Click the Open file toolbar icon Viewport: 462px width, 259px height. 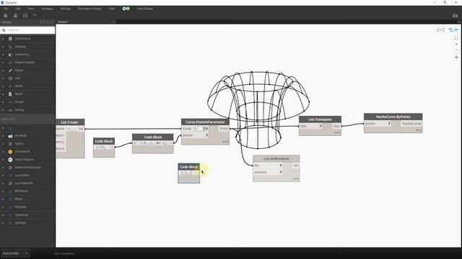tap(15, 16)
